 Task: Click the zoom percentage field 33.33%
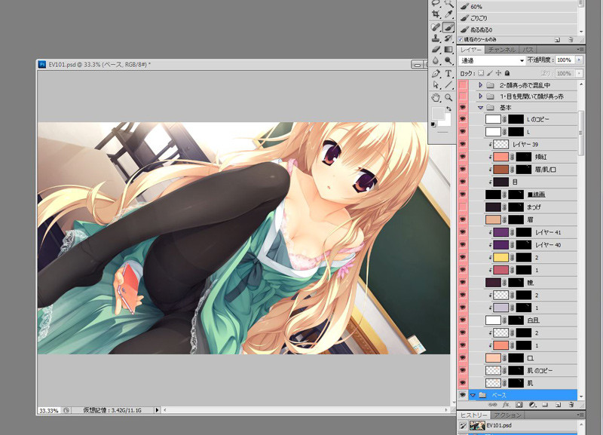[x=49, y=411]
